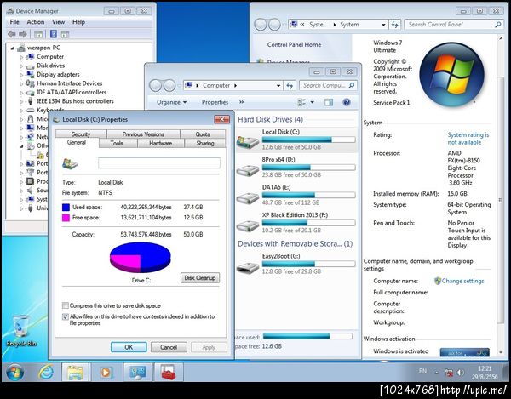Click the Change settings link
Image resolution: width=511 pixels, height=399 pixels.
(x=462, y=281)
